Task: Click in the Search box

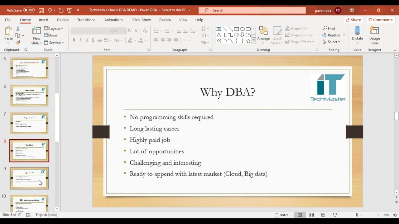Action: [x=252, y=10]
